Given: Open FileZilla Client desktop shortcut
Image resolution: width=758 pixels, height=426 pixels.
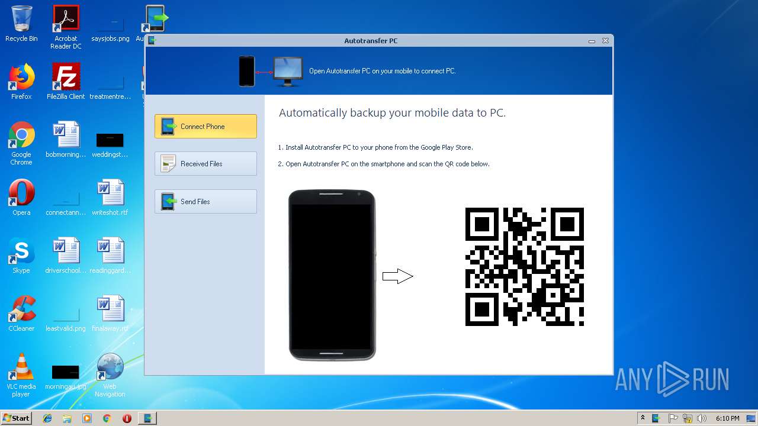Looking at the screenshot, I should 66,82.
